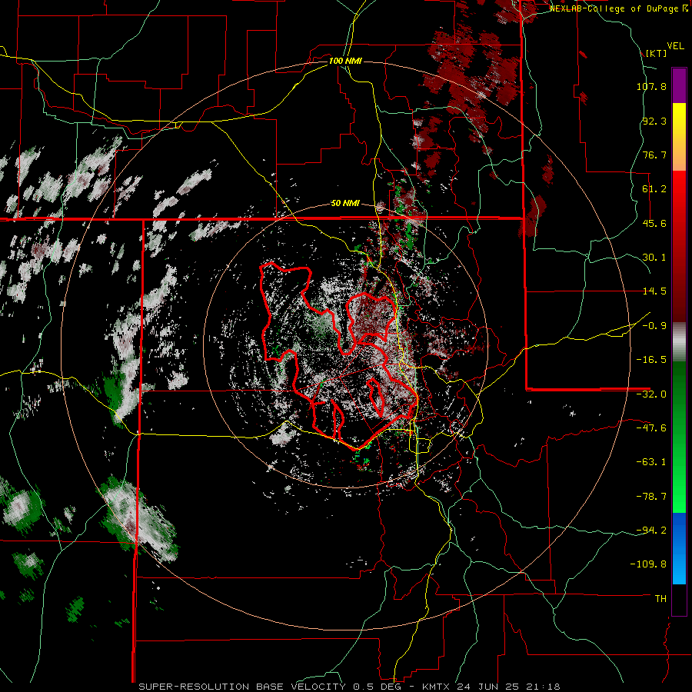The width and height of the screenshot is (692, 692).
Task: Click the -16.5 velocity scale value
Action: (651, 360)
